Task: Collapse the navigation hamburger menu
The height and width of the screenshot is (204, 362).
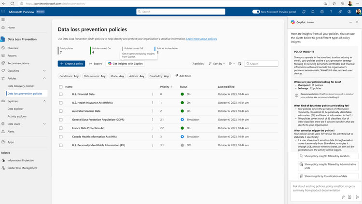Action: [x=3, y=20]
